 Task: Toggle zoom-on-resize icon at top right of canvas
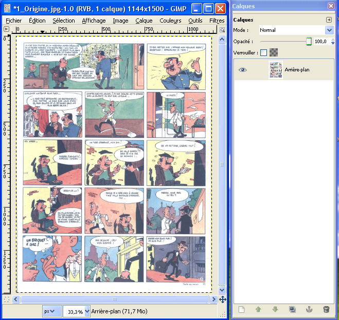[222, 30]
